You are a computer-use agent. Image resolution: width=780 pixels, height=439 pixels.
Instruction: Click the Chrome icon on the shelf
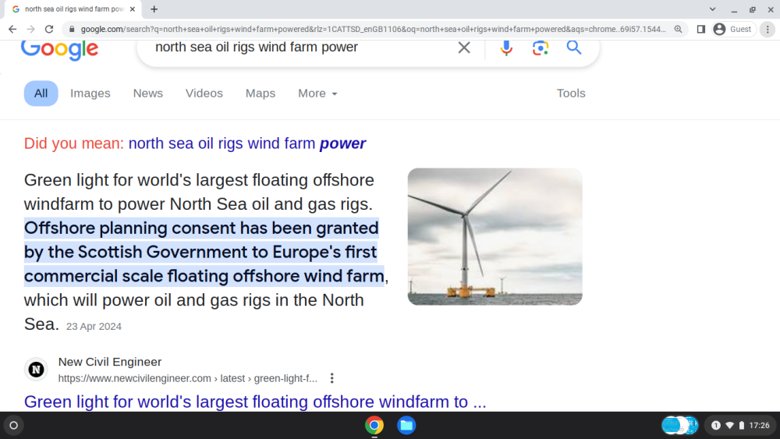point(374,425)
